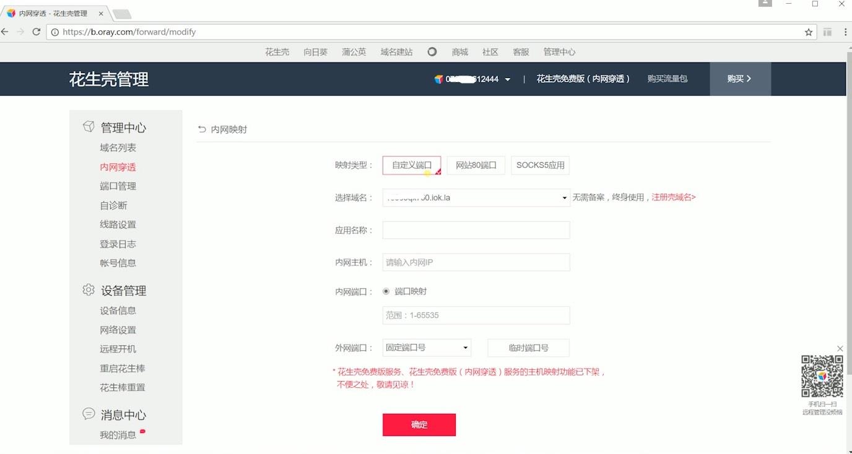Open 我的消息 in the sidebar
The image size is (852, 454).
[x=118, y=435]
